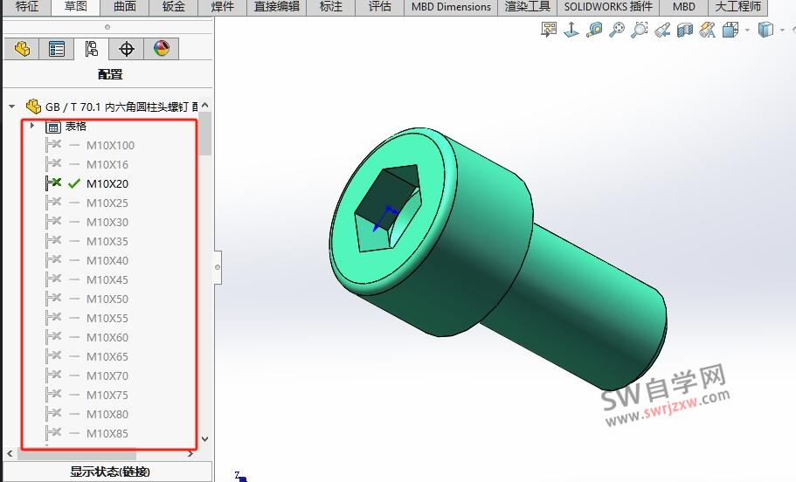796x482 pixels.
Task: Click the View Orientation cube icon
Action: (730, 30)
